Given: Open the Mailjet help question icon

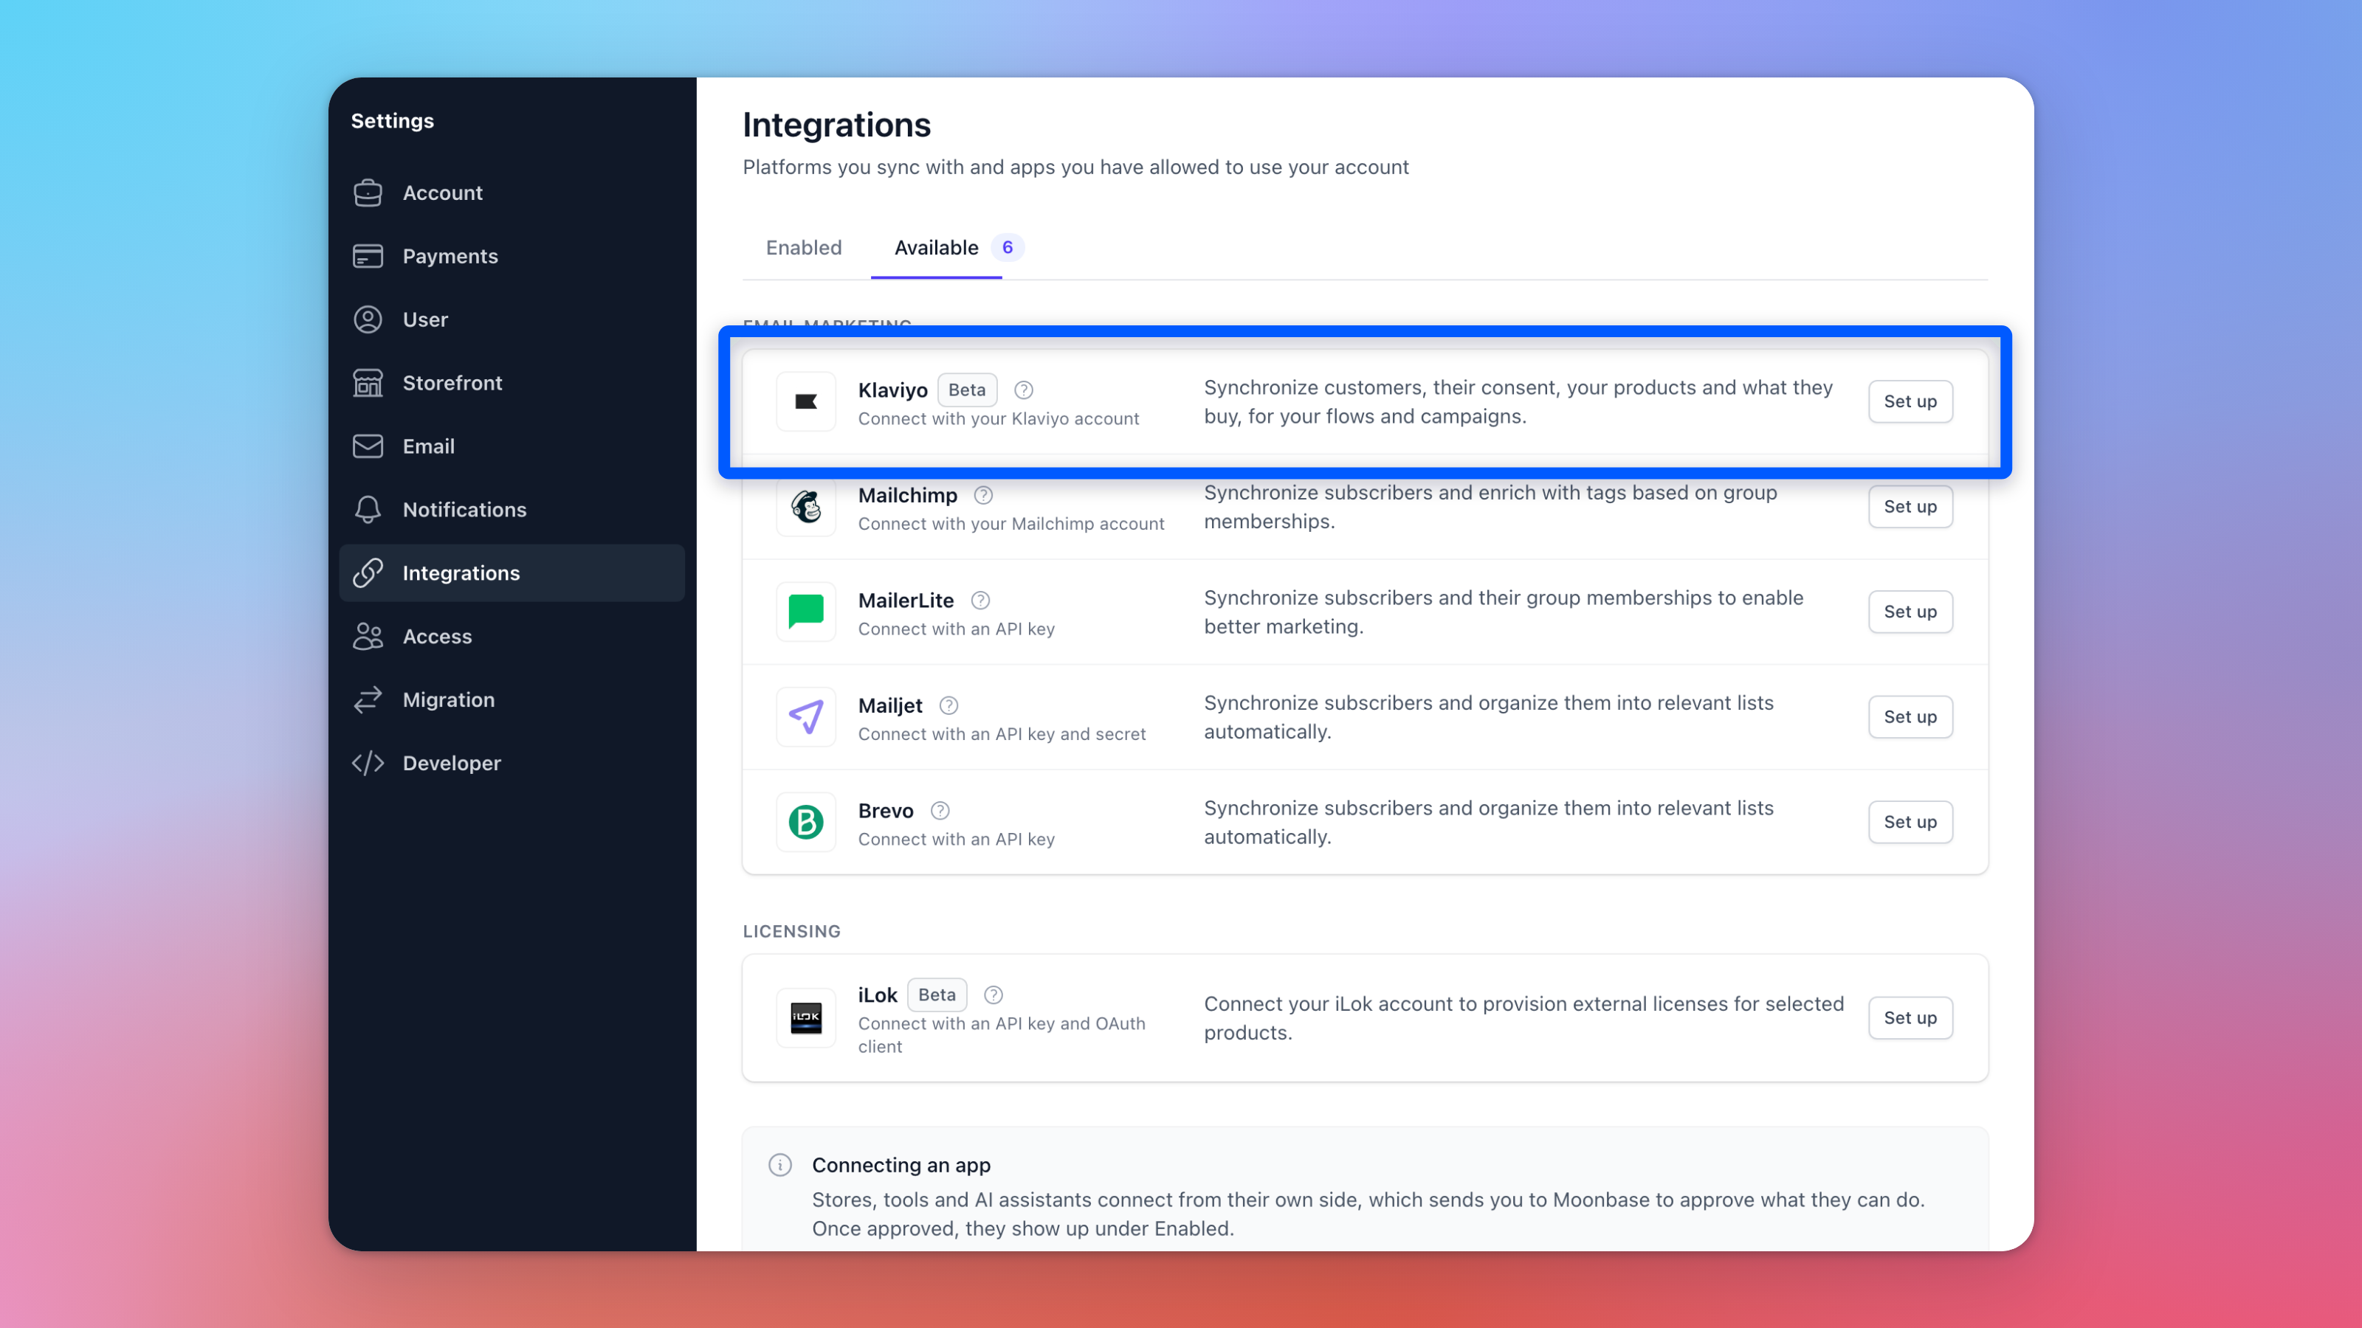Looking at the screenshot, I should 949,706.
